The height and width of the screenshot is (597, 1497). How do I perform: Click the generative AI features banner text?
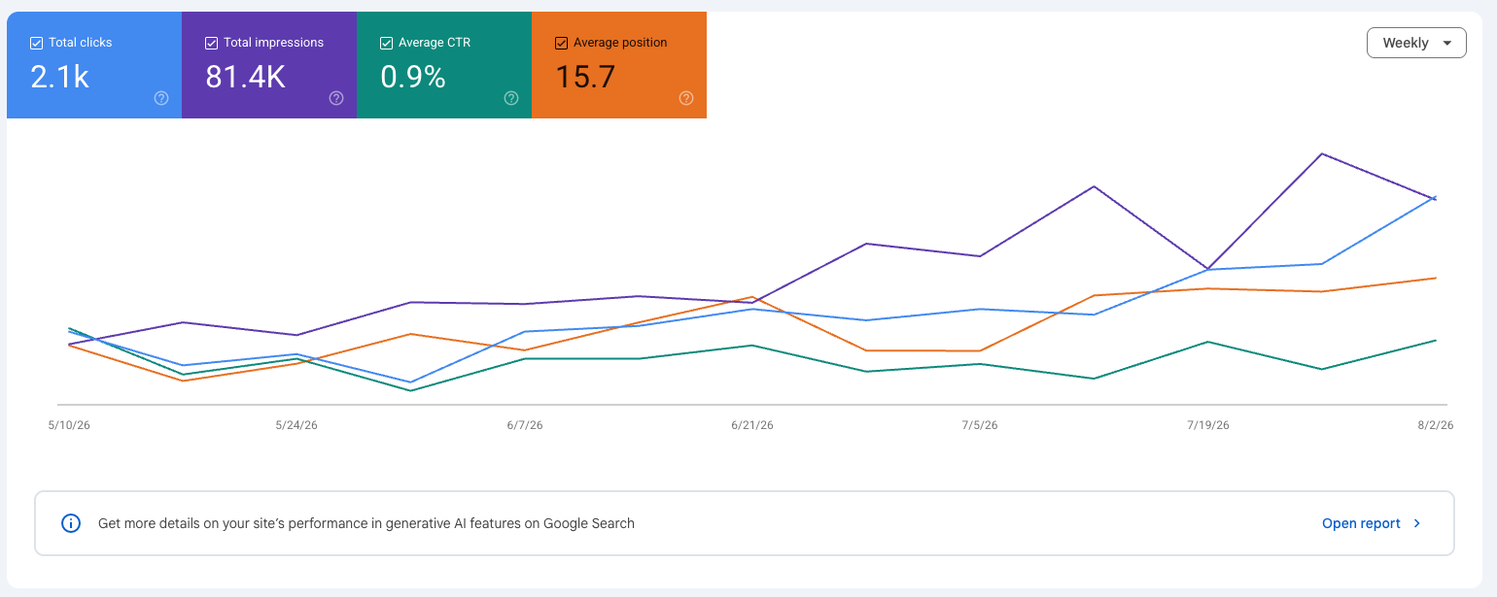(366, 523)
